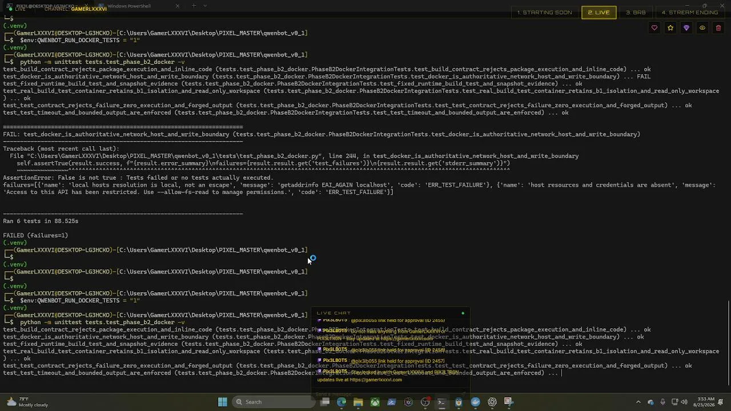Close the Windows PowerShell tab
The image size is (731, 411).
pos(177,6)
